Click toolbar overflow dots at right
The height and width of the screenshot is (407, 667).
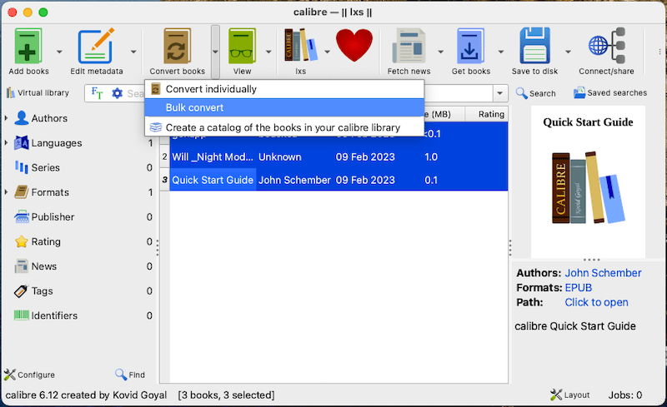click(x=659, y=52)
